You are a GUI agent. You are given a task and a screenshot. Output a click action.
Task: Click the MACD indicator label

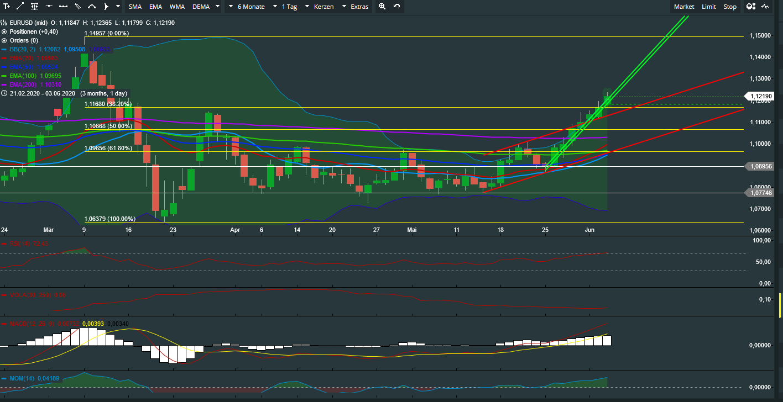[31, 323]
